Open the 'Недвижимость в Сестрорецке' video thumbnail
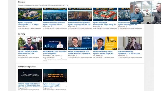Screen dimensions: 162x91 (30, 14)
